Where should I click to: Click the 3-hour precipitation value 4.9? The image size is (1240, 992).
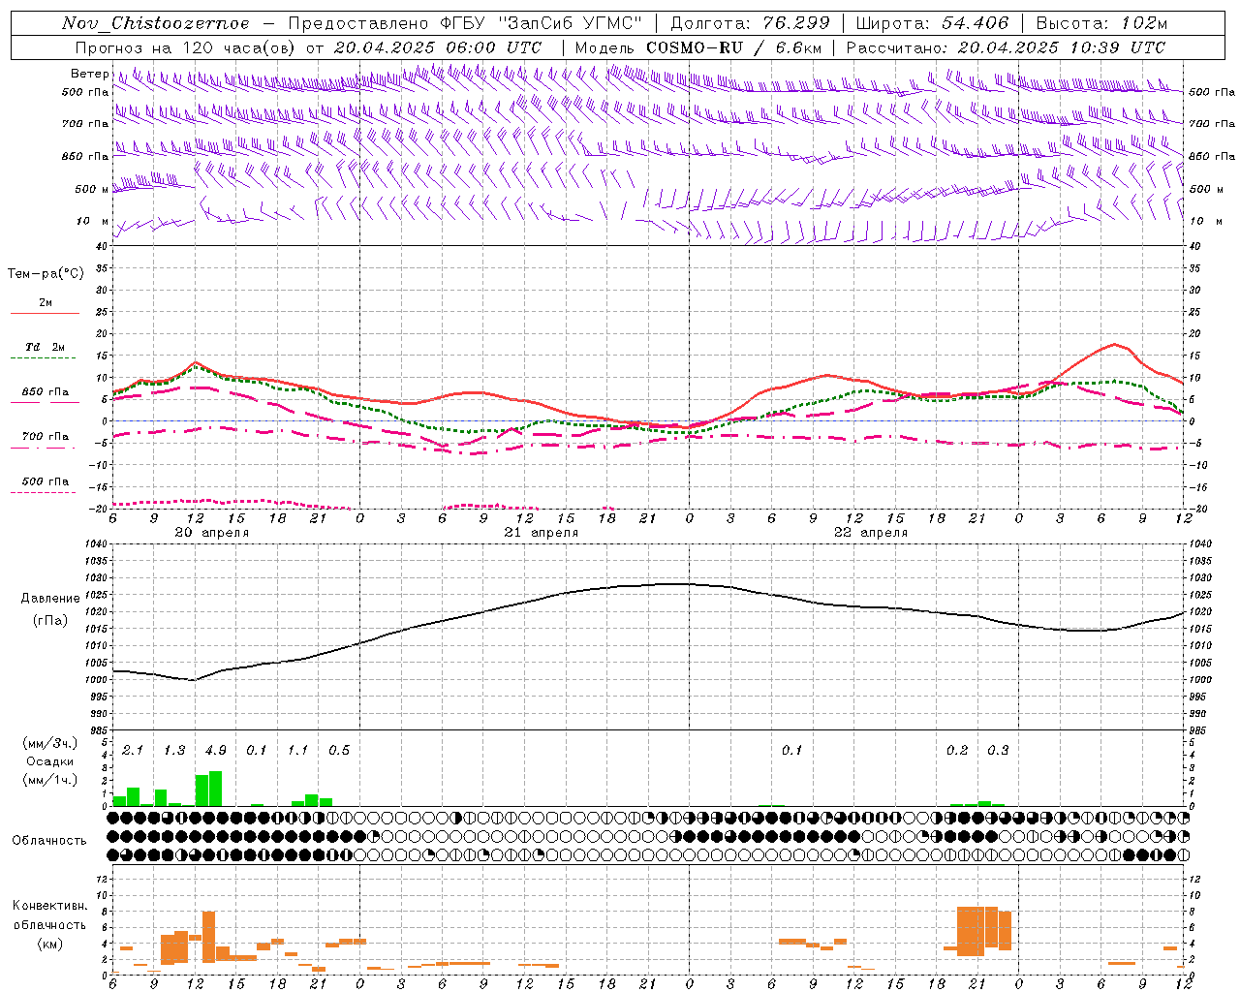[215, 751]
